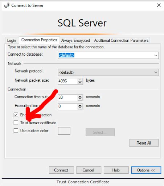Image resolution: width=164 pixels, height=186 pixels.
Task: Open the Network protocol dropdown
Action: point(108,72)
